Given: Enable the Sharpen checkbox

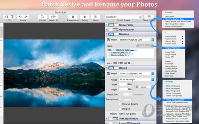Looking at the screenshot, I should (119, 109).
